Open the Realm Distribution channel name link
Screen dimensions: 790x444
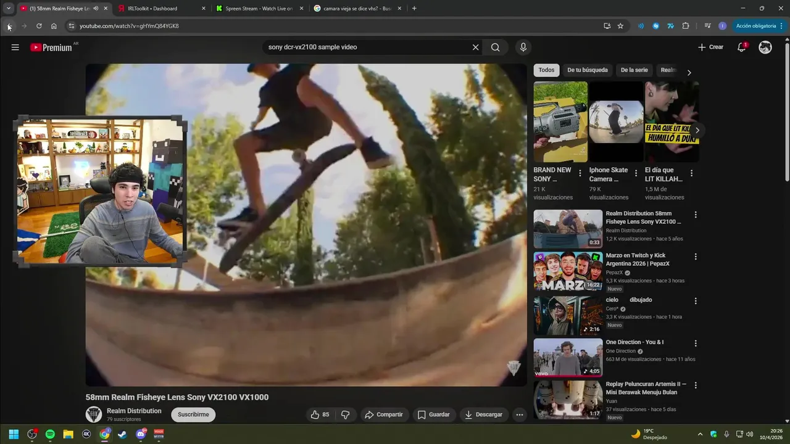134,411
